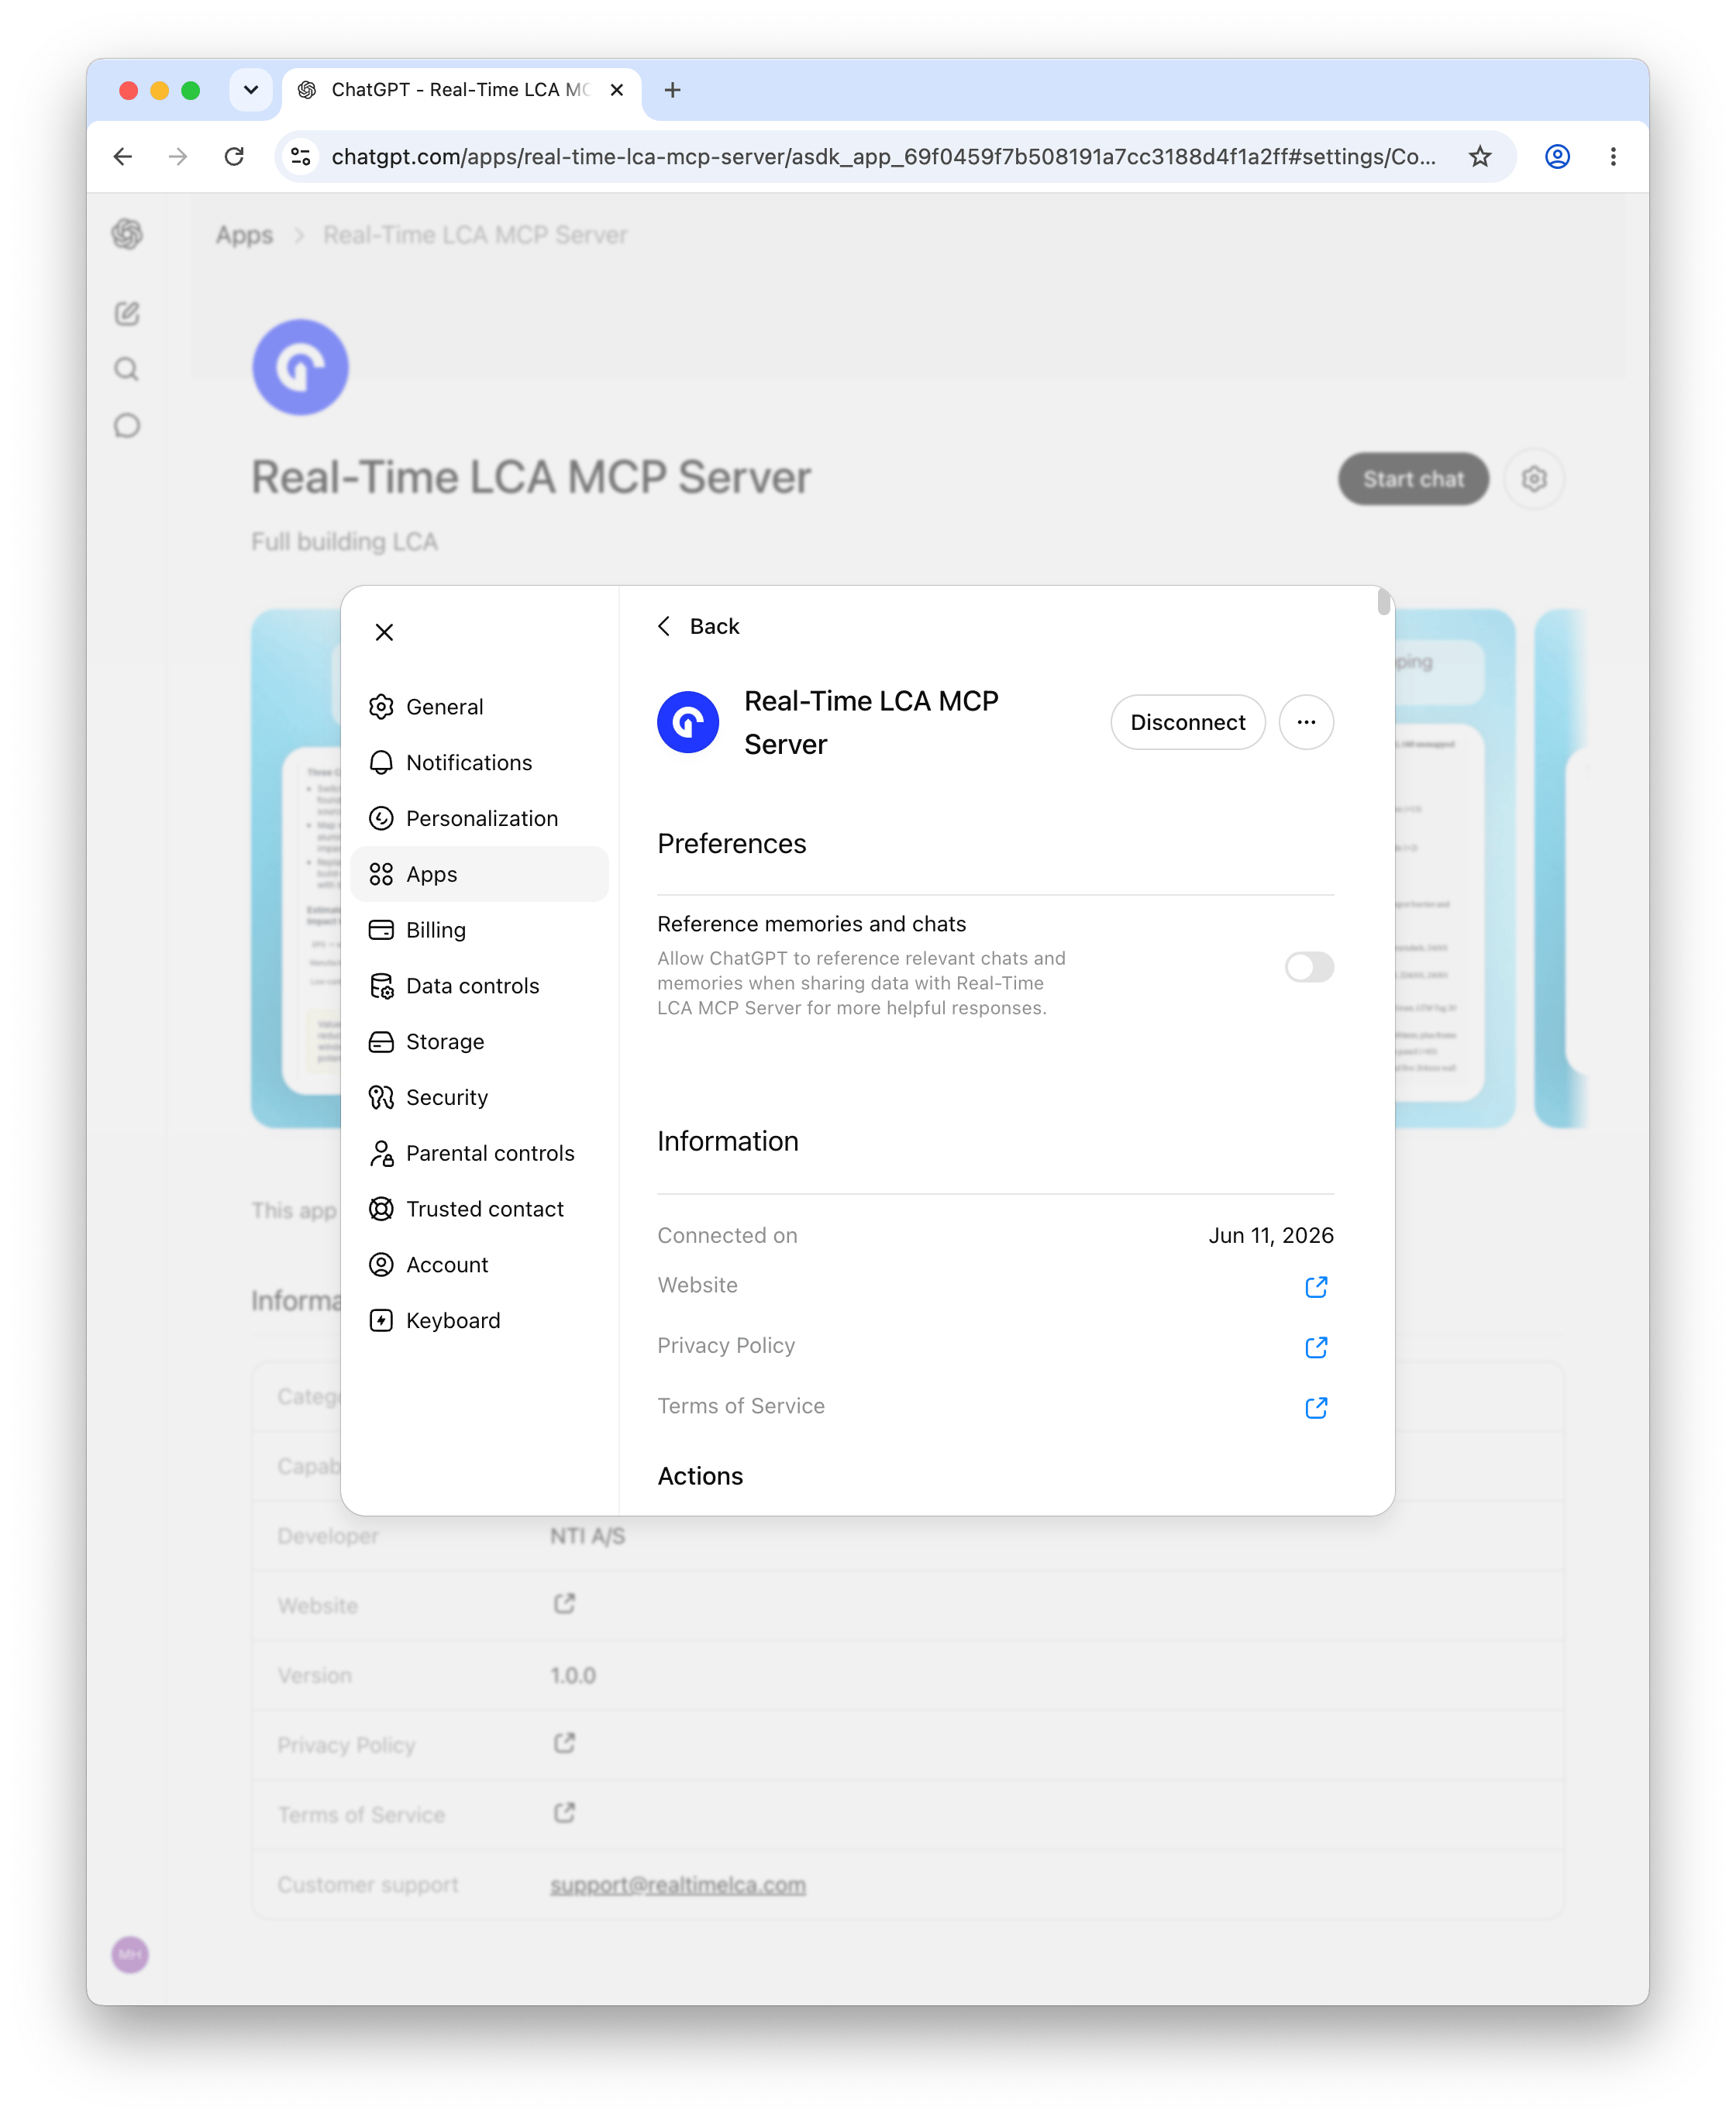Open the browser profile icon
This screenshot has width=1736, height=2120.
coord(1557,157)
